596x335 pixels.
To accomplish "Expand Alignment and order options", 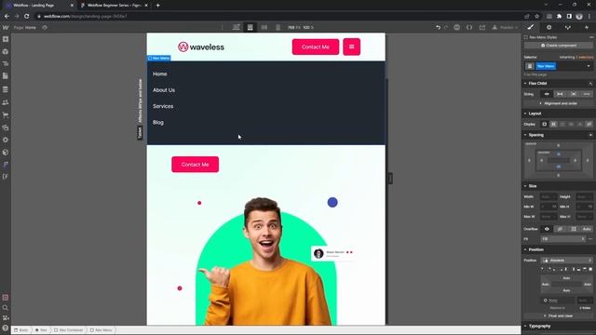I will 559,103.
